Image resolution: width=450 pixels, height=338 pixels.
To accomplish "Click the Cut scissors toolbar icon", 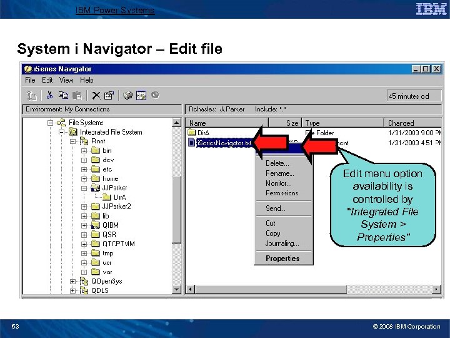I will point(49,95).
